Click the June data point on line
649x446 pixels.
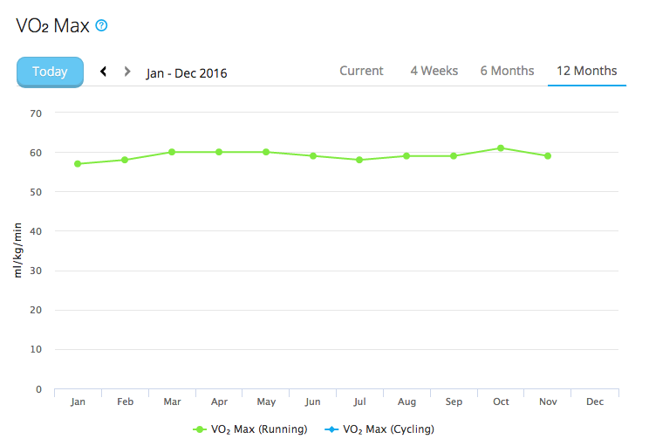tap(313, 156)
